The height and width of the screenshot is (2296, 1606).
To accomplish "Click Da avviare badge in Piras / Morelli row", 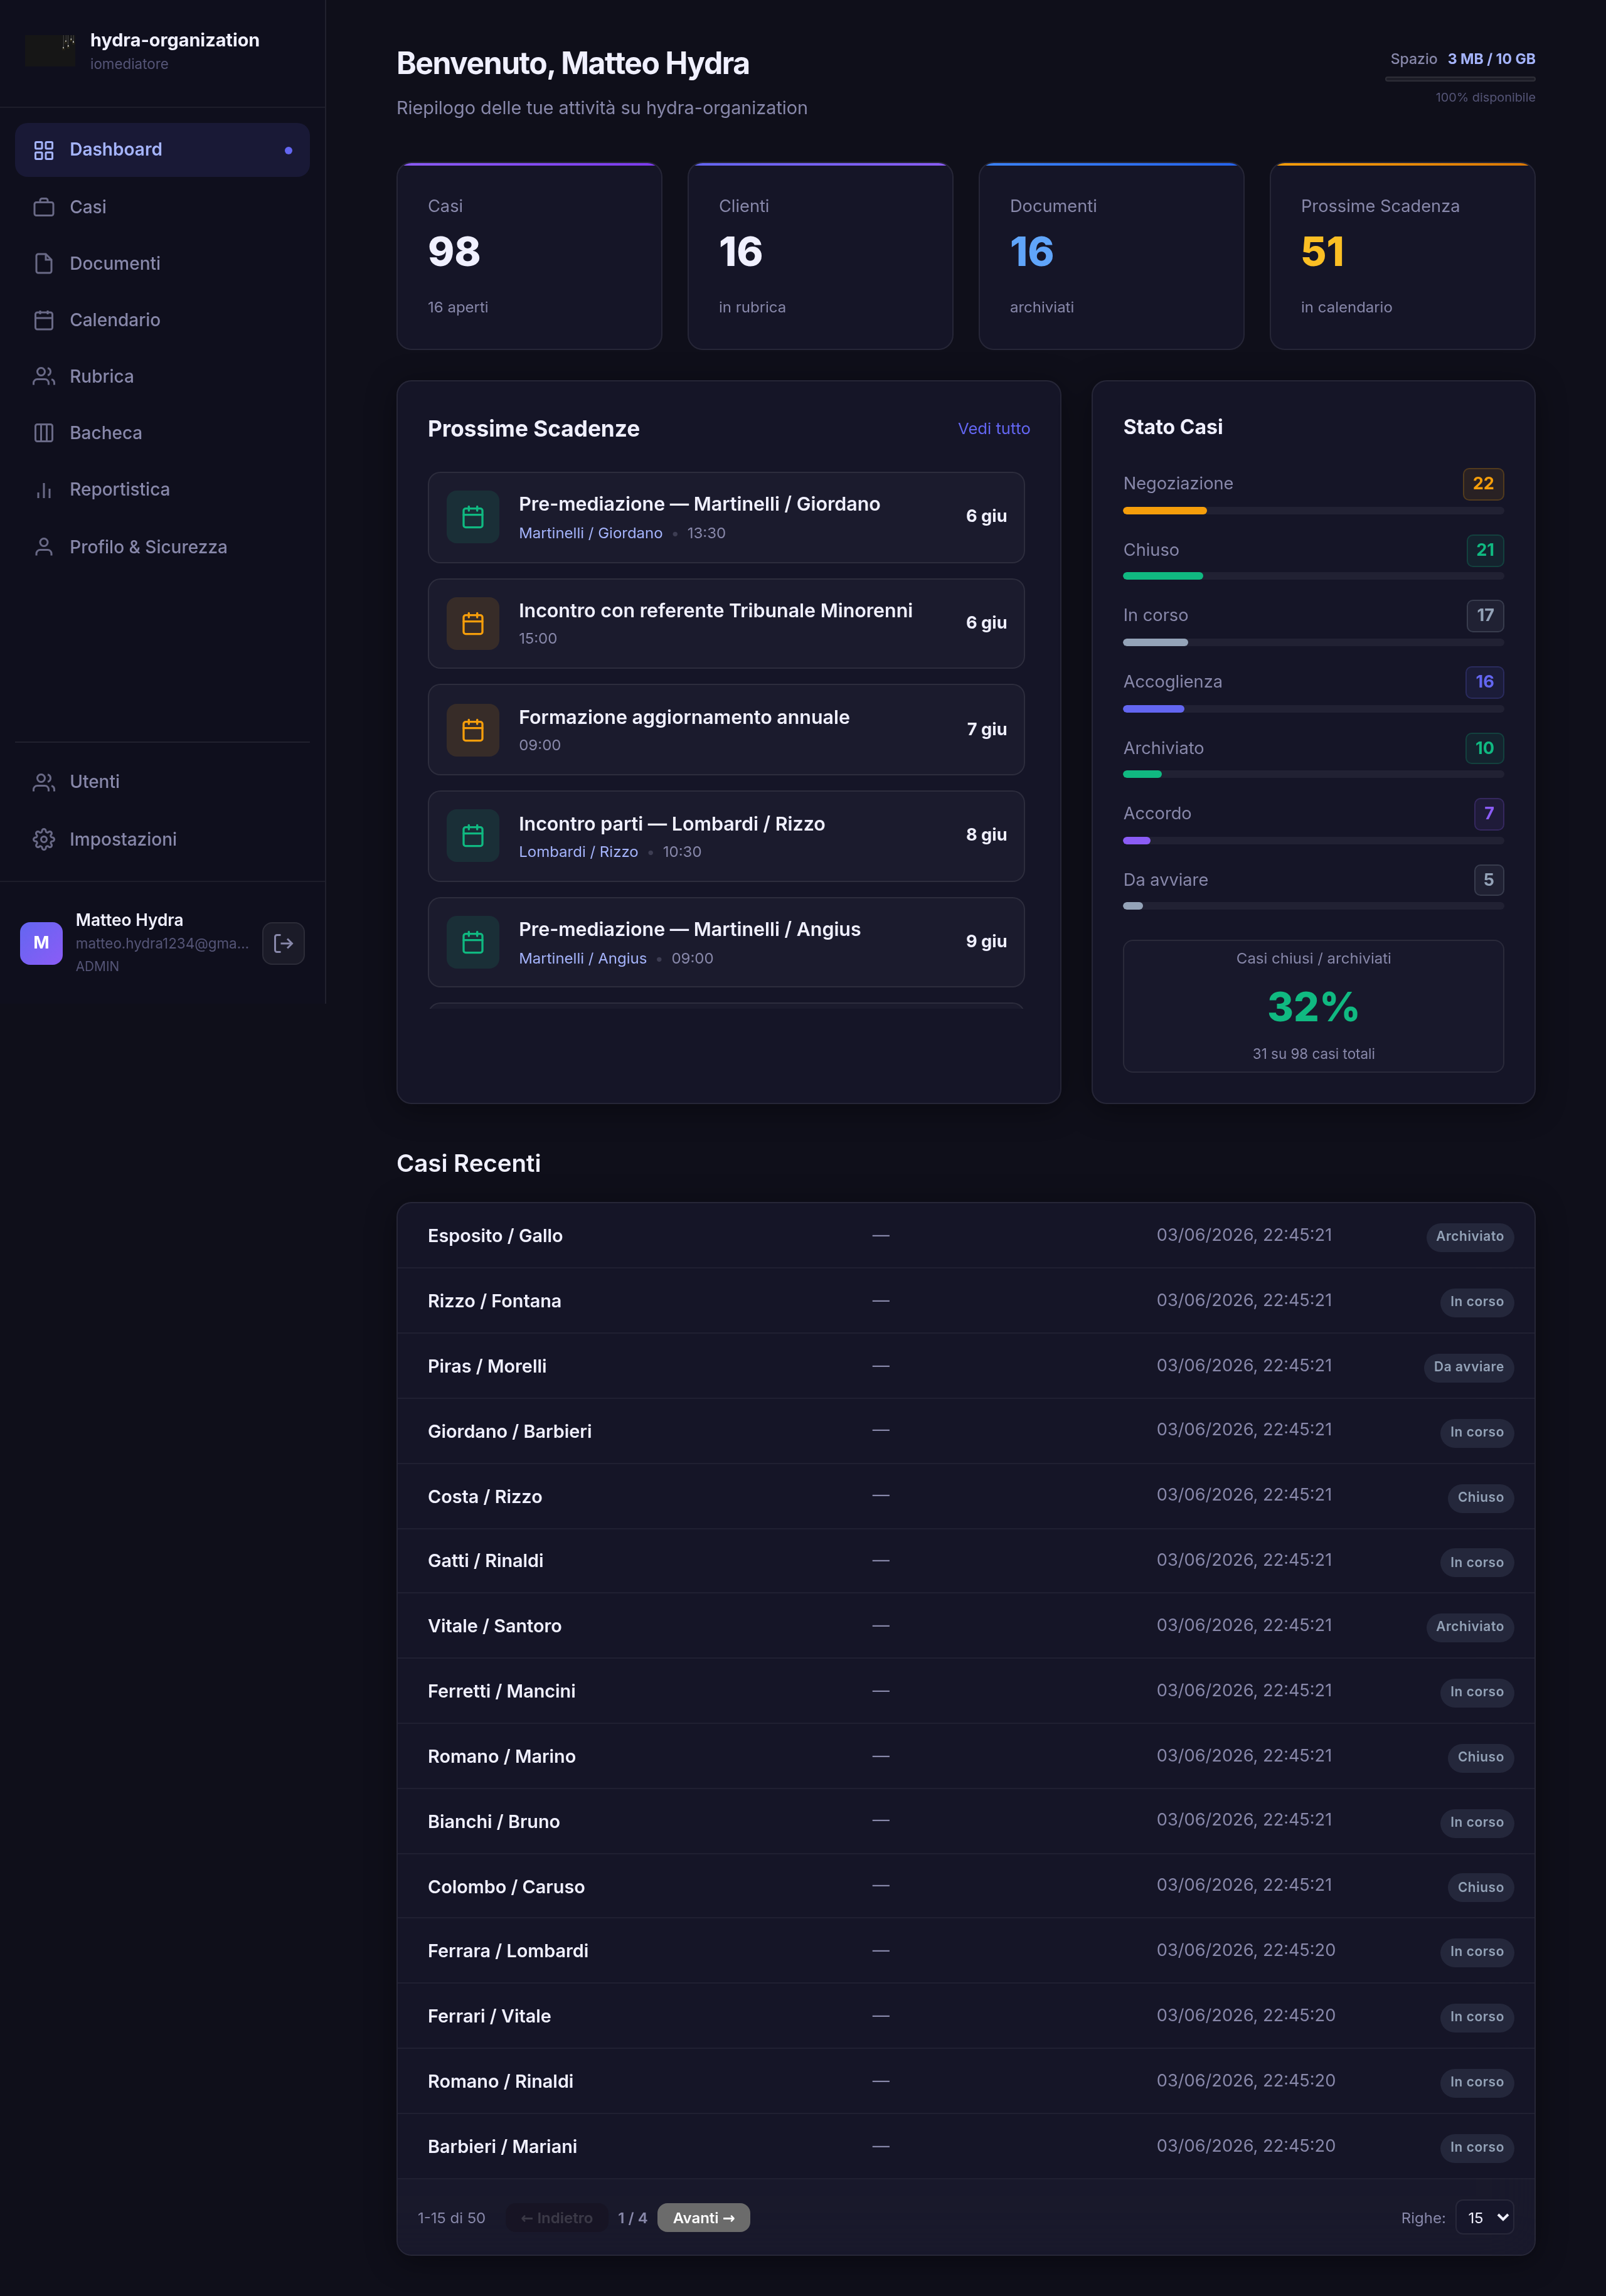I will coord(1468,1367).
